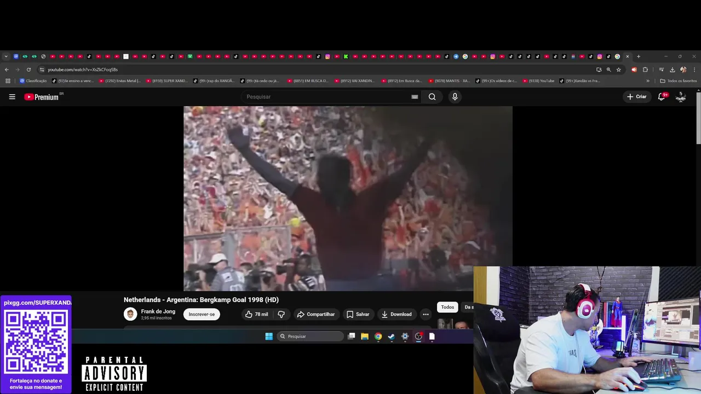Click the 2,95 mil inscritos text
Image resolution: width=701 pixels, height=394 pixels.
click(x=156, y=318)
